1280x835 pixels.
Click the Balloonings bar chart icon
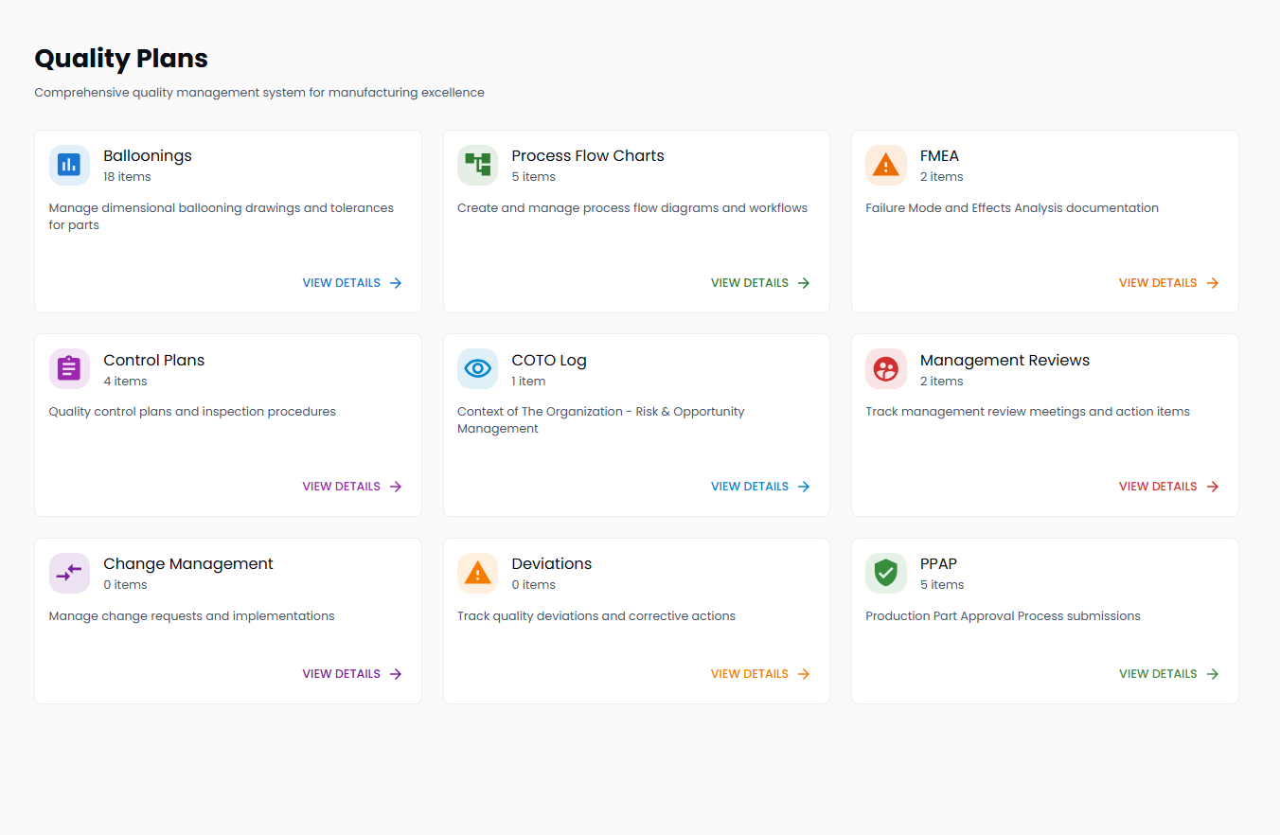coord(69,165)
